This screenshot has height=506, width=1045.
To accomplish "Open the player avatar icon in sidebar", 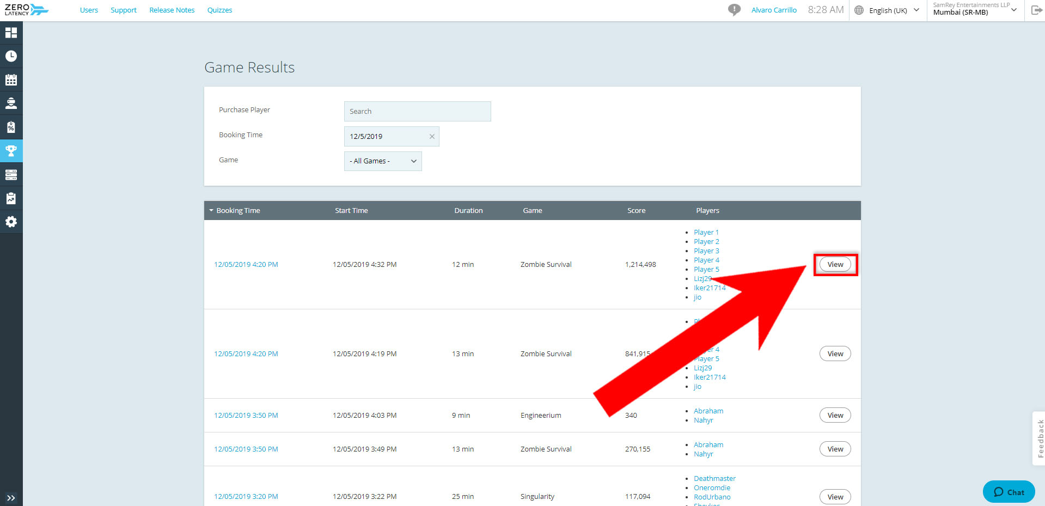I will pos(11,103).
